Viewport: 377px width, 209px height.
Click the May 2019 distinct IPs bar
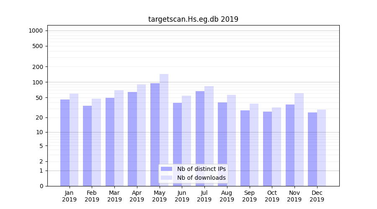[155, 134]
